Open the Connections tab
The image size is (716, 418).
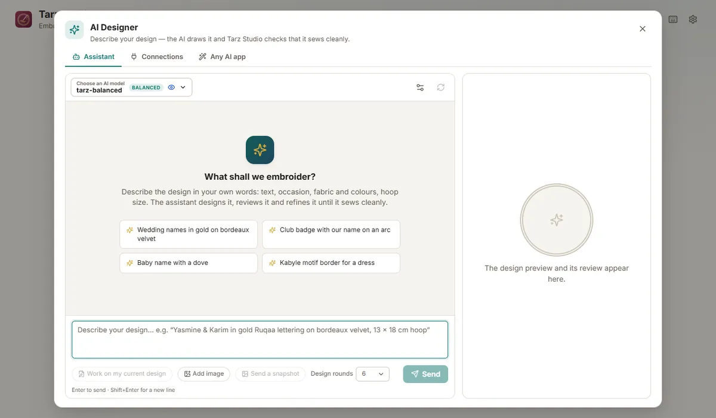(156, 57)
